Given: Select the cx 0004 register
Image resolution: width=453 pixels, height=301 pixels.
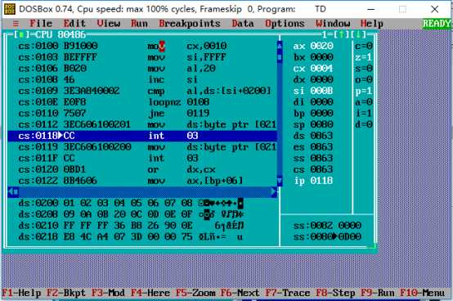Looking at the screenshot, I should coord(313,68).
